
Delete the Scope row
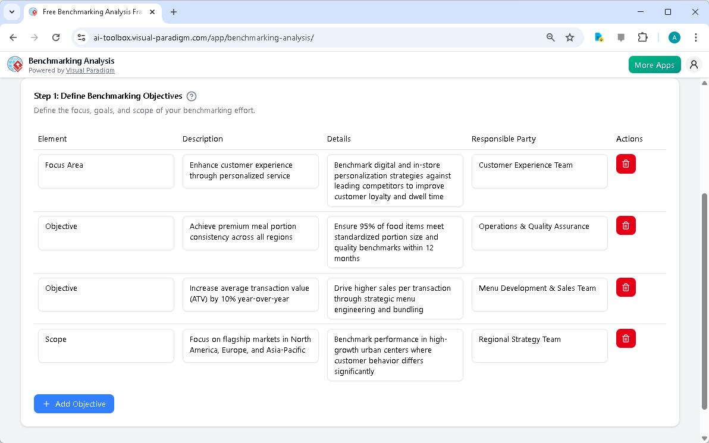[626, 338]
